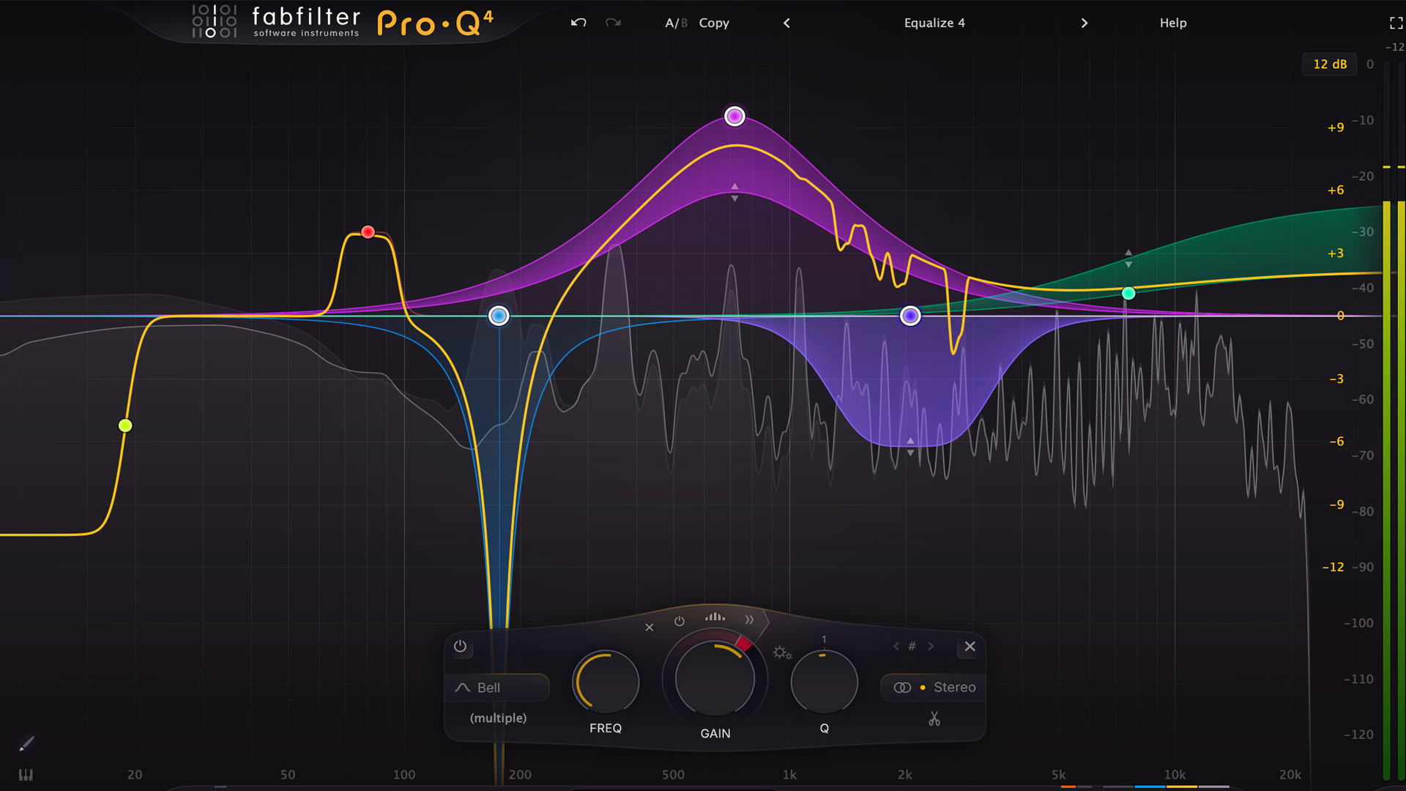Open the gear dynamics settings icon
The width and height of the screenshot is (1406, 791).
(x=781, y=652)
